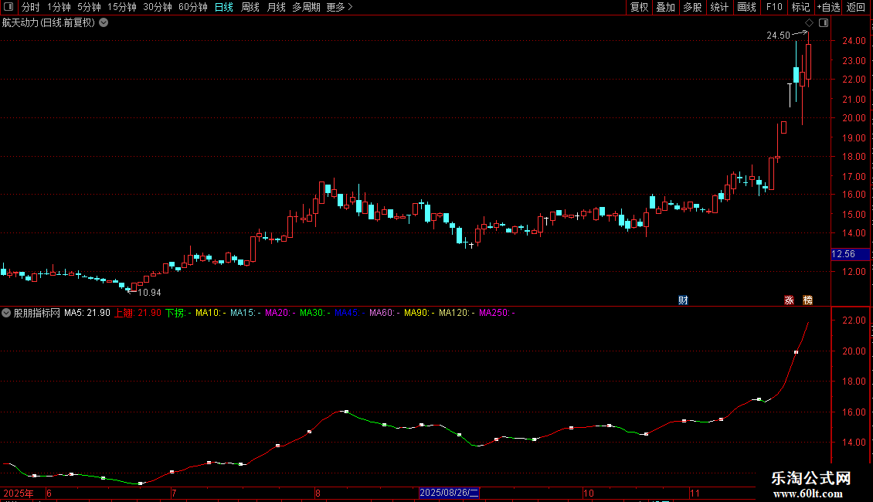Click the 12.56 price tag on axis
Image resolution: width=873 pixels, height=502 pixels.
click(850, 254)
